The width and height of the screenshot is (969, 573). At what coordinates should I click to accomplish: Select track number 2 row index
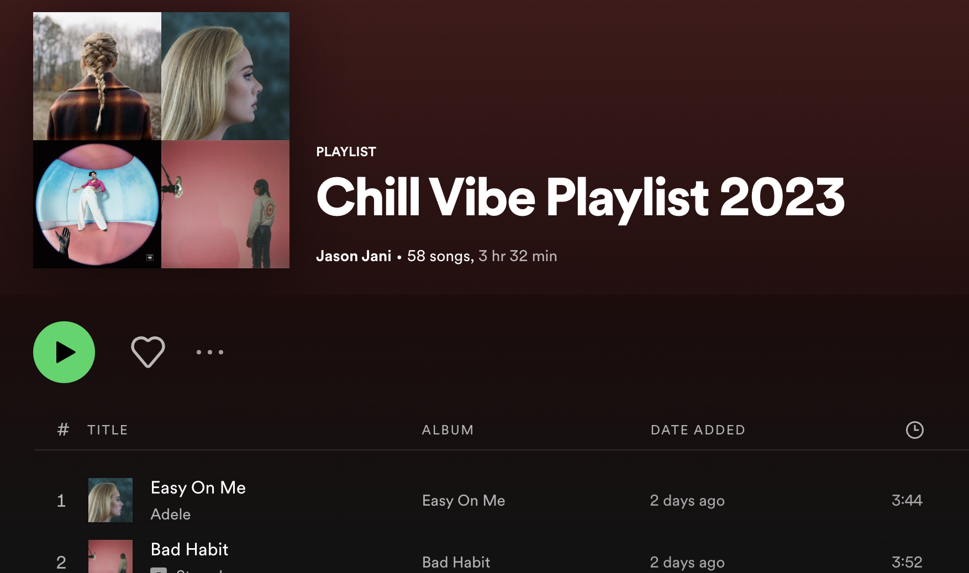[x=61, y=563]
